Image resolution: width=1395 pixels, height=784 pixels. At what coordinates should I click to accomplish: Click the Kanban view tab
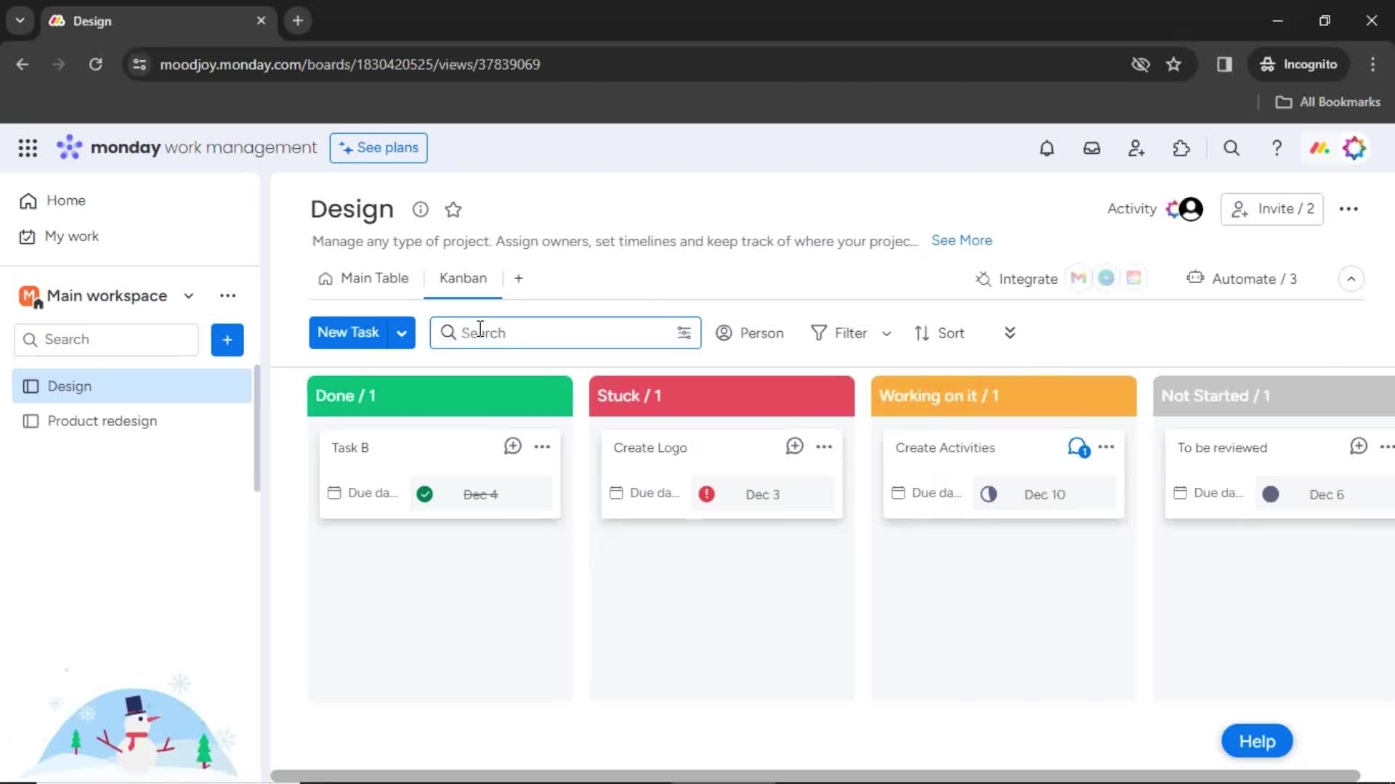click(x=463, y=277)
